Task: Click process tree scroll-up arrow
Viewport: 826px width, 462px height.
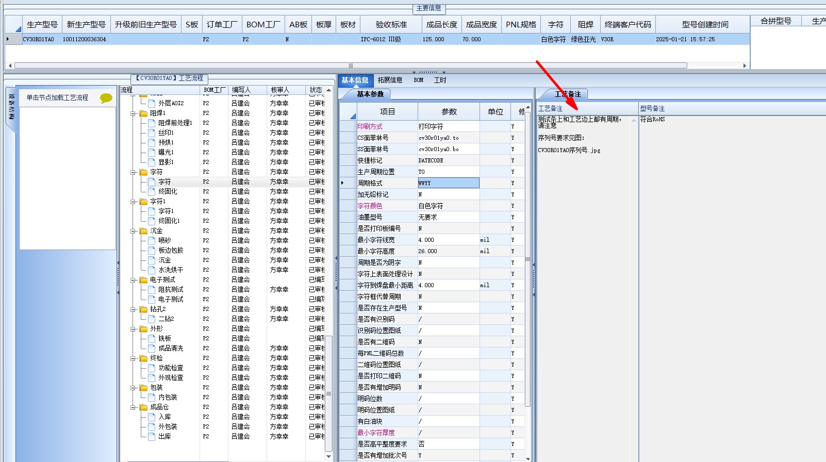Action: click(x=328, y=90)
